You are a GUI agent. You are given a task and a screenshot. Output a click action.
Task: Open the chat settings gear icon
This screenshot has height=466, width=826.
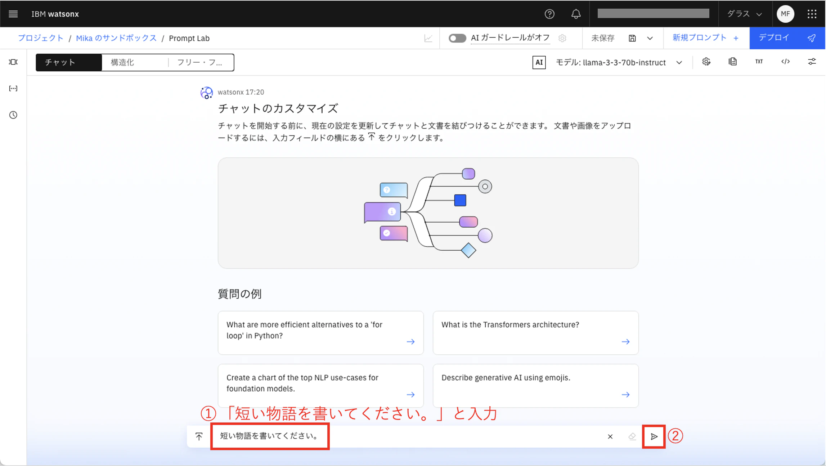coord(706,62)
